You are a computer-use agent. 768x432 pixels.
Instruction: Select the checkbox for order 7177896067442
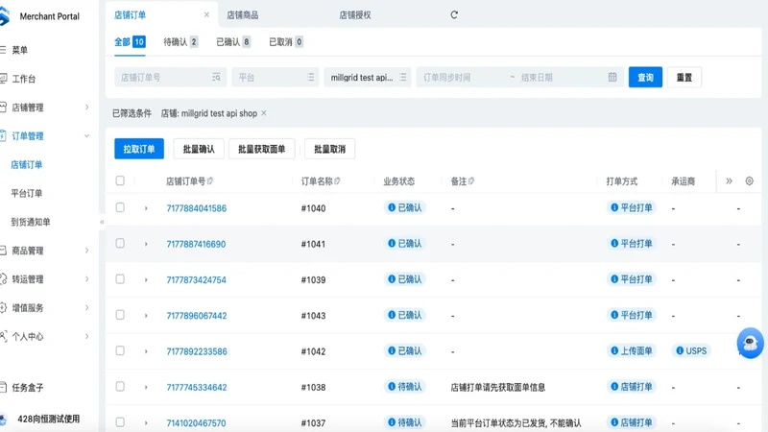coord(120,315)
